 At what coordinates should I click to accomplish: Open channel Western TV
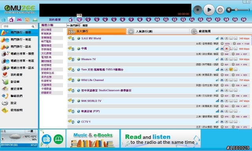tap(88, 59)
